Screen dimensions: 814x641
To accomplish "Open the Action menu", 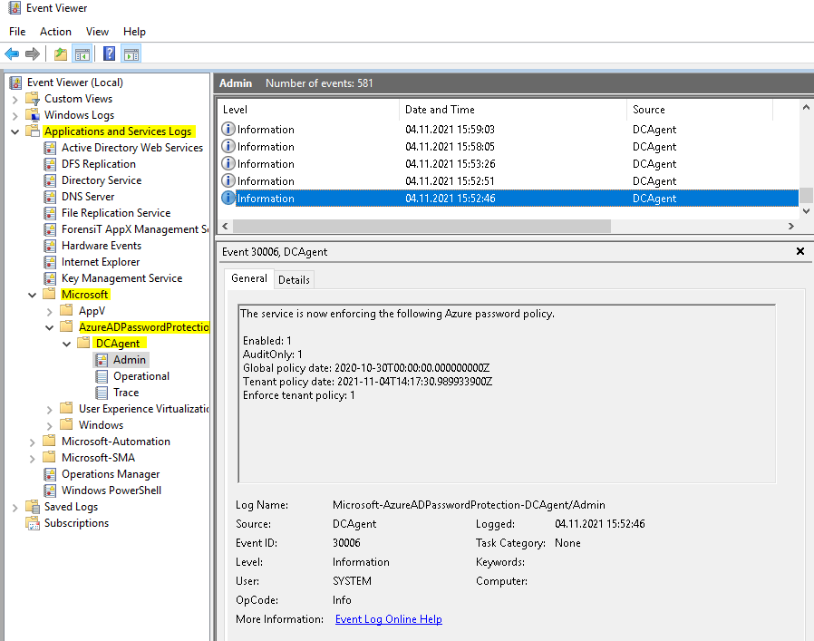I will 55,32.
